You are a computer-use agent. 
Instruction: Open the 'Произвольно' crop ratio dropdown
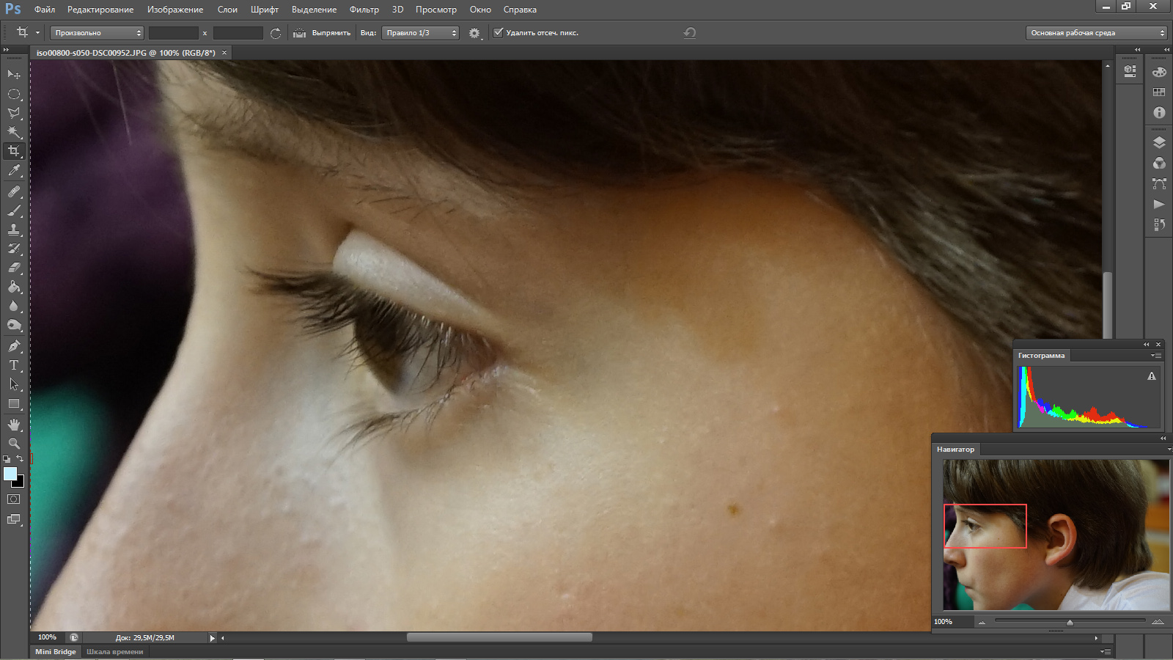point(97,33)
